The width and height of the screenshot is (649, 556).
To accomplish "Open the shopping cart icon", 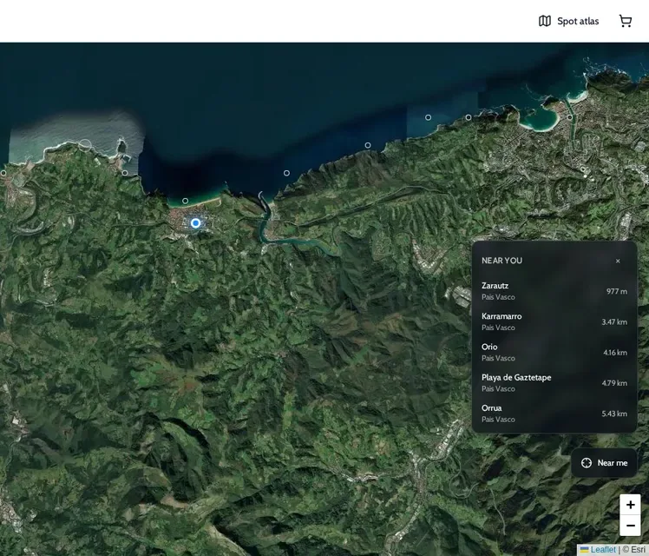I will click(626, 21).
